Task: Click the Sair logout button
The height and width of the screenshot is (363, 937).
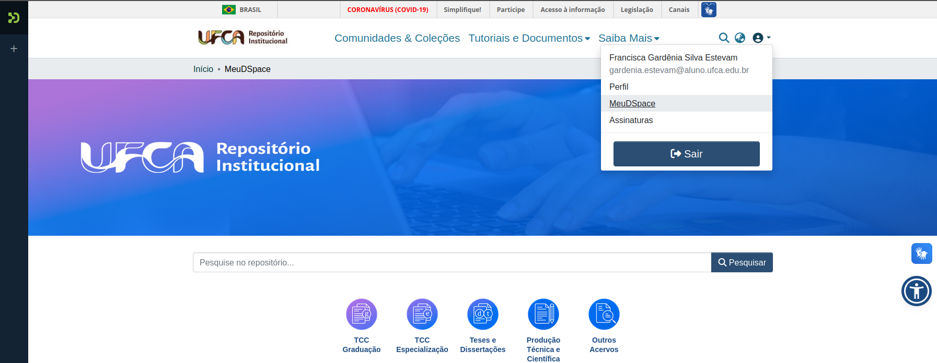Action: tap(686, 154)
